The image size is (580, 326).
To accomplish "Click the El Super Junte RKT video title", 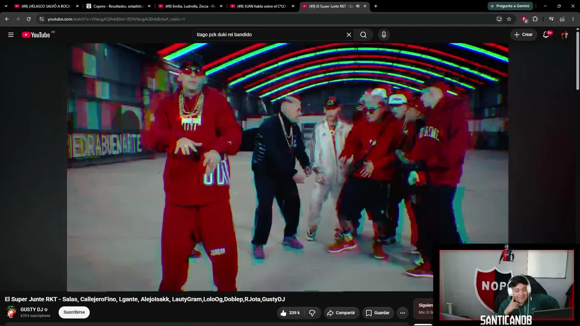I will tap(145, 299).
